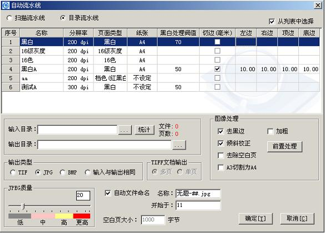Close the 自动流水线 dialog

pyautogui.click(x=318, y=5)
